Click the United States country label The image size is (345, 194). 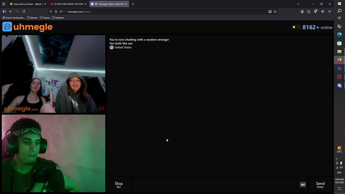click(123, 47)
